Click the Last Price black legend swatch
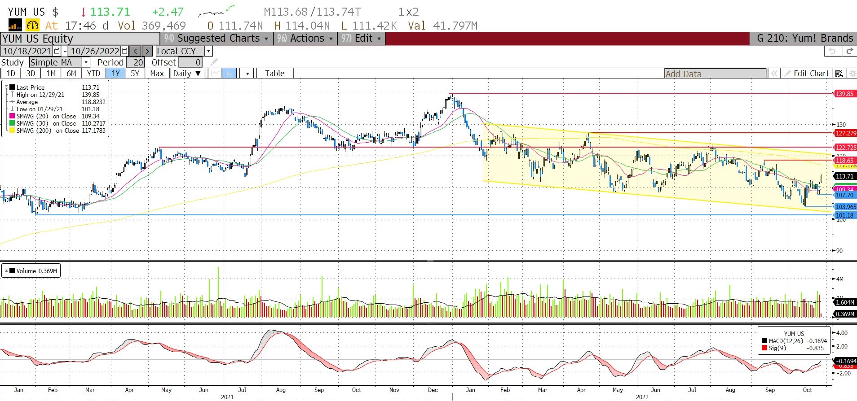The image size is (857, 401). click(12, 87)
